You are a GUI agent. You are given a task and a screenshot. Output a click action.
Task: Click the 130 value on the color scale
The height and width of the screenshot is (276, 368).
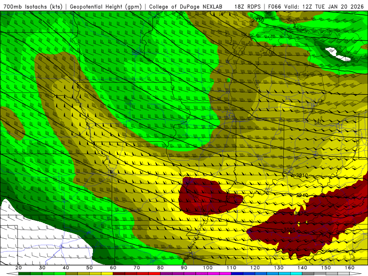click(279, 268)
